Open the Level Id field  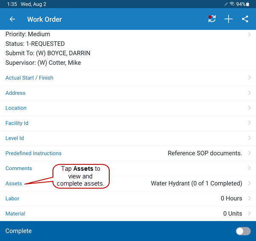tap(15, 138)
